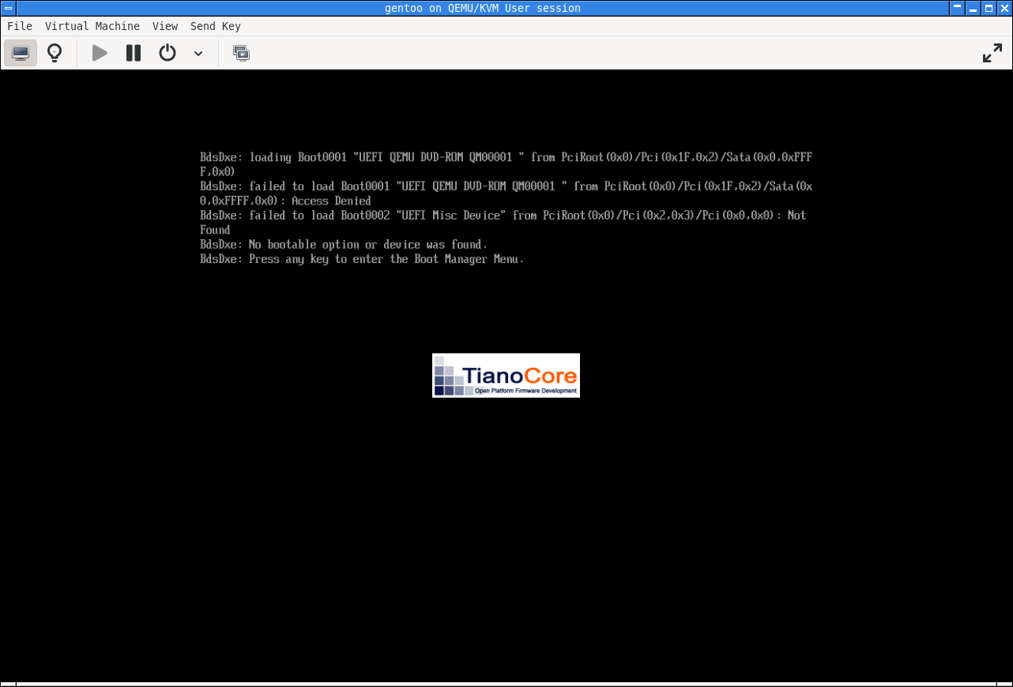Viewport: 1013px width, 687px height.
Task: Show the graphical console view
Action: pos(21,53)
